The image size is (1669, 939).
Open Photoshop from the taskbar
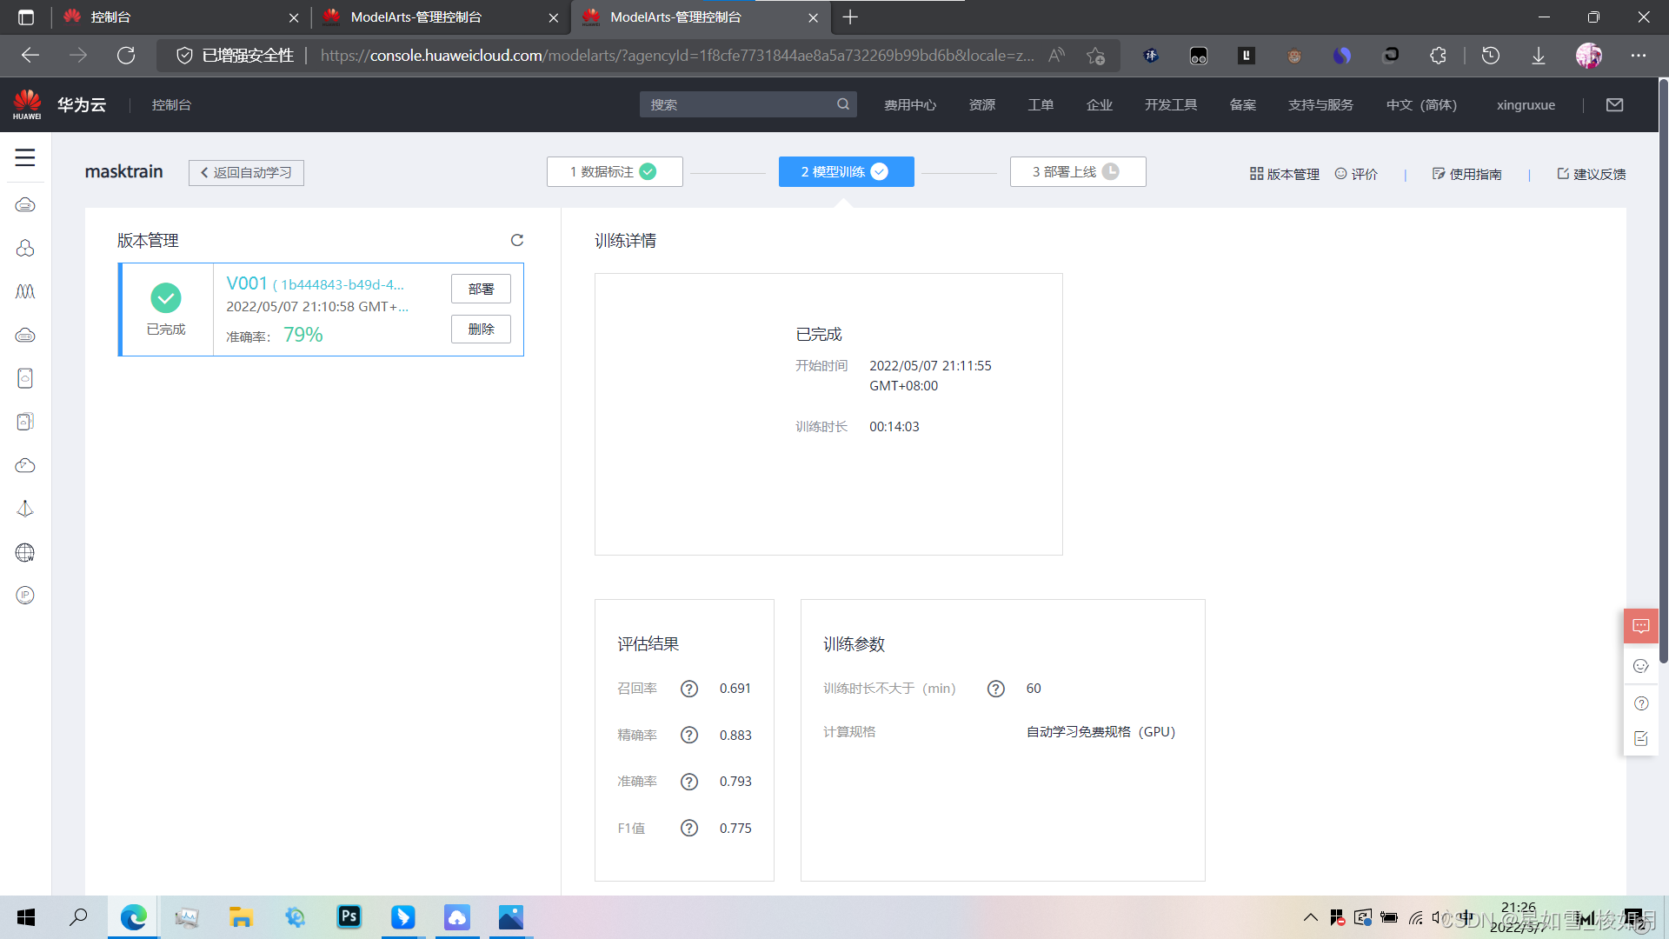(349, 916)
